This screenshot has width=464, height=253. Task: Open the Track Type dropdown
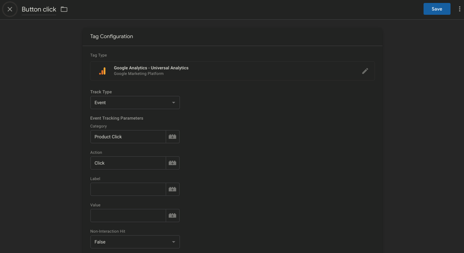(x=135, y=103)
